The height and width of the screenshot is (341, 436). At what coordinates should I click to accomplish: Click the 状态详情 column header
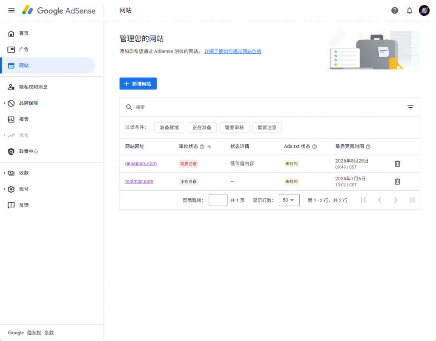coord(240,146)
